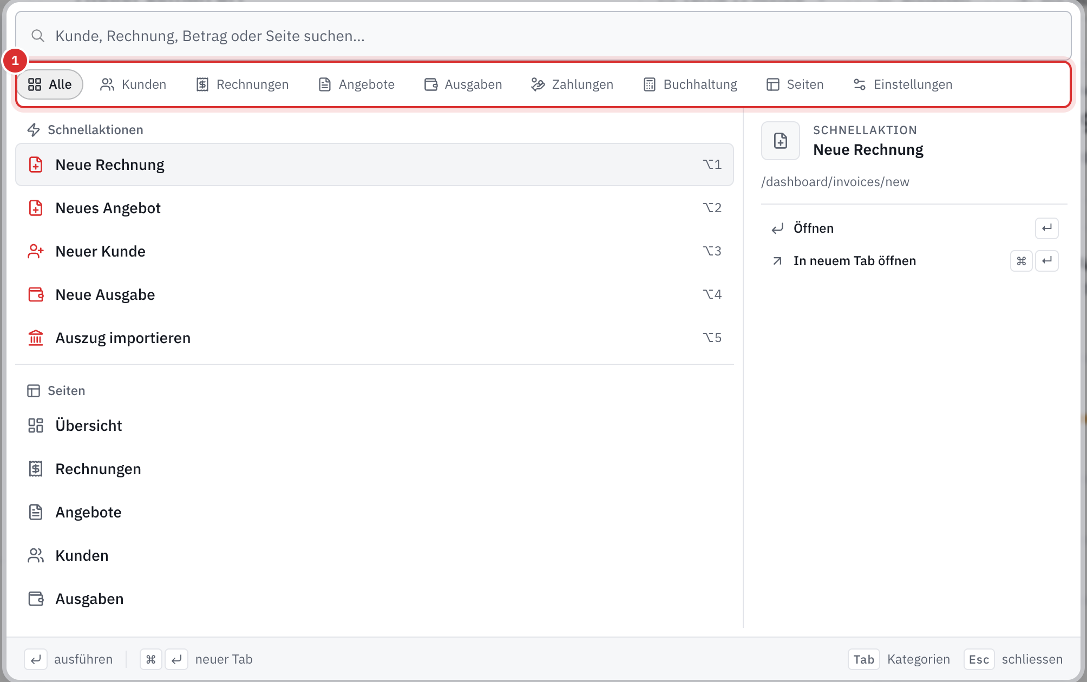Screen dimensions: 1087x682
Task: Click the Neue Ausgabe wallet icon
Action: pos(36,294)
